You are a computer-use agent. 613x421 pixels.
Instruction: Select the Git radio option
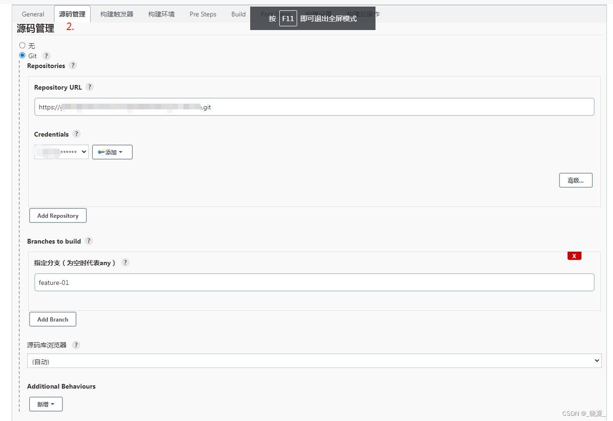click(x=22, y=55)
